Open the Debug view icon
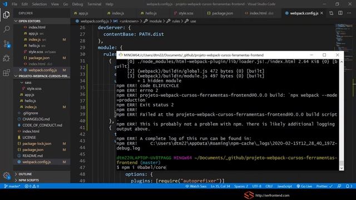 pyautogui.click(x=6, y=58)
